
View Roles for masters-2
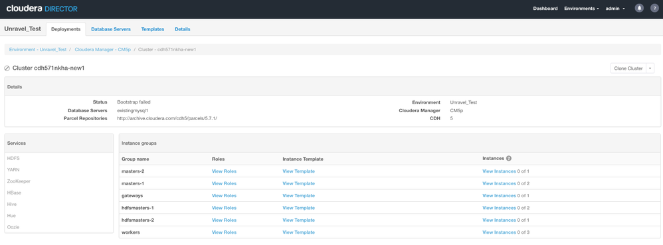pos(224,171)
